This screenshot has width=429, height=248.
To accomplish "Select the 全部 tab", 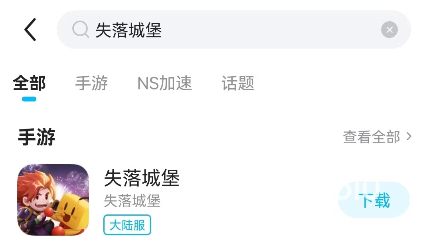I will click(29, 83).
